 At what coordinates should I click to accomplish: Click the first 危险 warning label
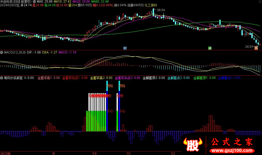pyautogui.click(x=110, y=86)
